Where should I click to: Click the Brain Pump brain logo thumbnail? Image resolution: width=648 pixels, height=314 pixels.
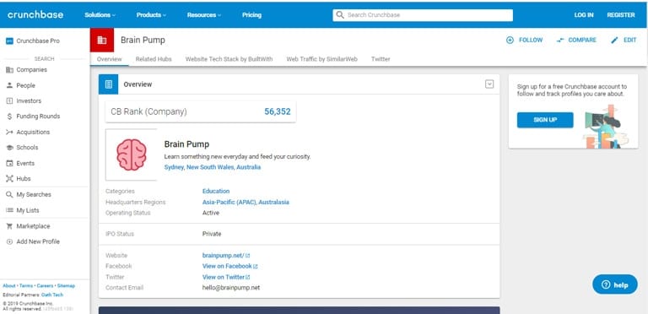132,155
